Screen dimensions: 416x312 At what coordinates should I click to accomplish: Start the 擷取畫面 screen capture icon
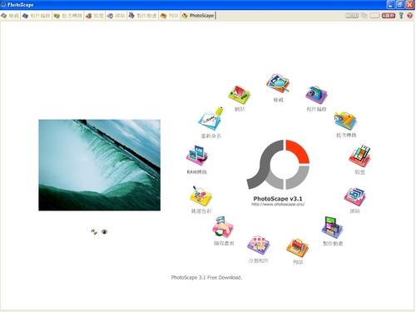pos(223,227)
